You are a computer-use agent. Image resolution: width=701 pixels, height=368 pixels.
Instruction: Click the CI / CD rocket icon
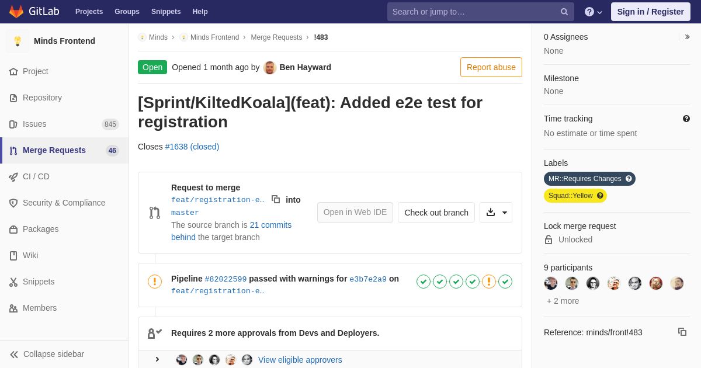(x=13, y=176)
